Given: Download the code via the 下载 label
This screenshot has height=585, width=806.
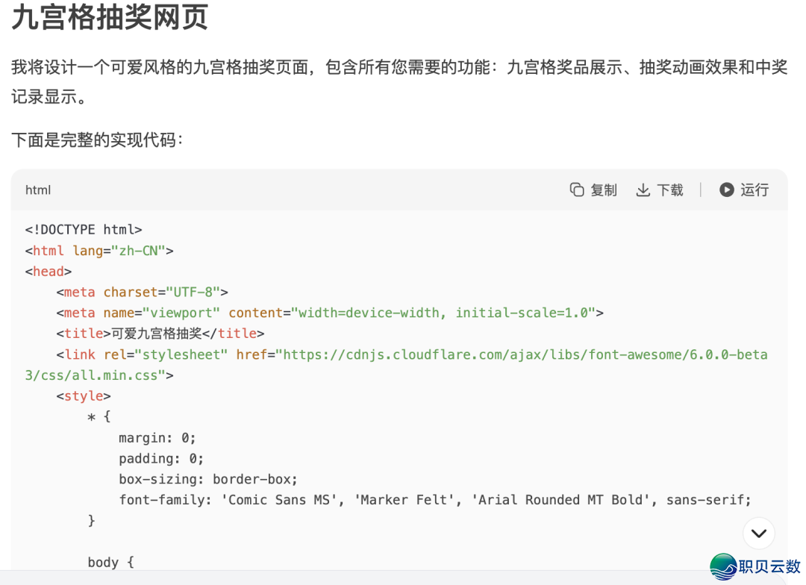Looking at the screenshot, I should 670,190.
